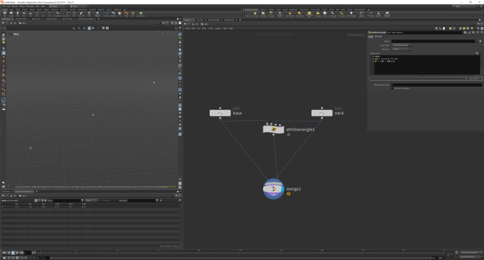This screenshot has width=484, height=260.
Task: Switch to the Tree View tab
Action: tap(200, 19)
